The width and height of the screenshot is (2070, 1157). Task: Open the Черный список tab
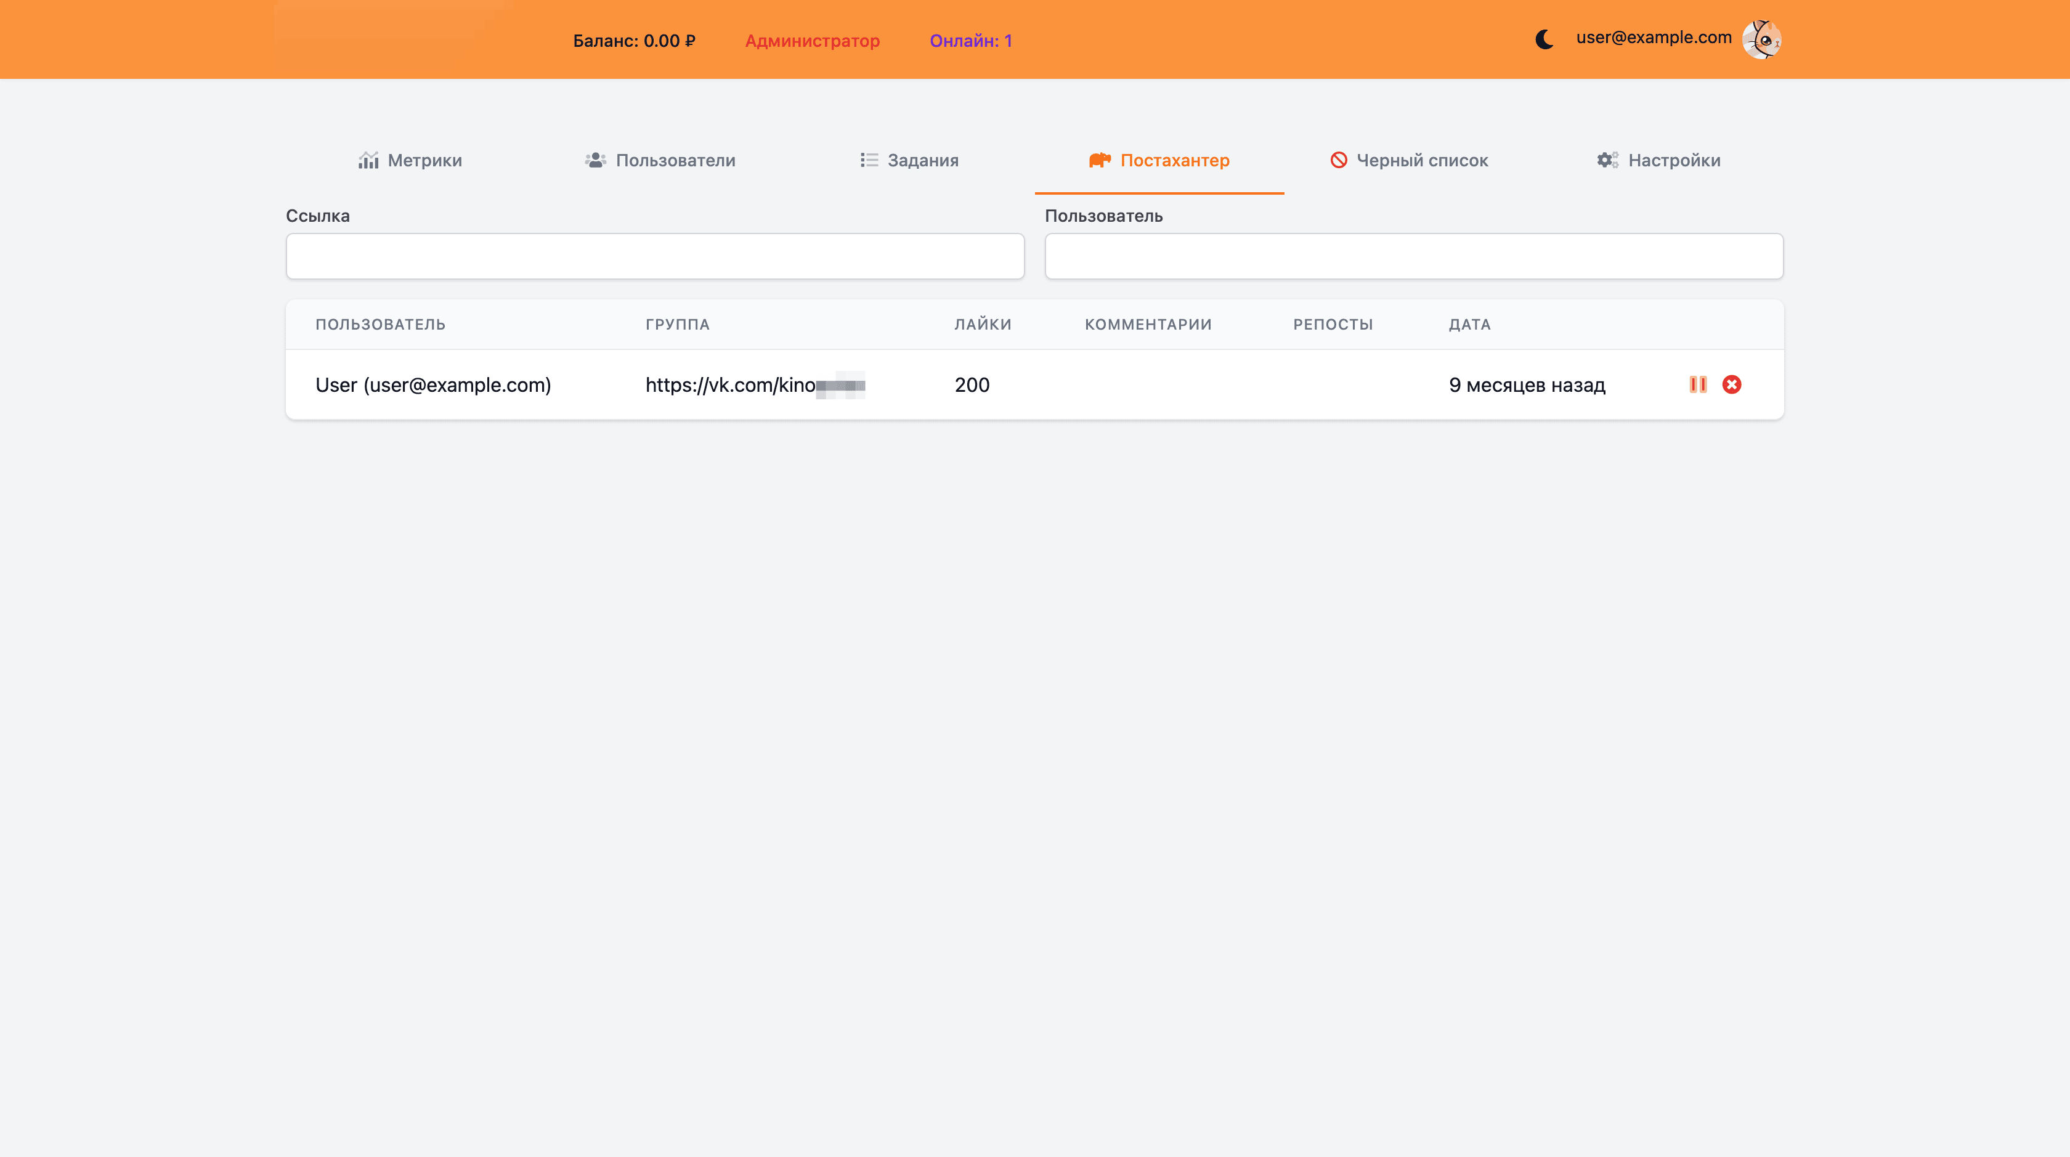pos(1421,161)
